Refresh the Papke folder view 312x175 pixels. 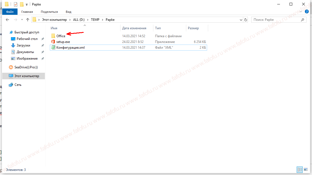tap(245, 20)
